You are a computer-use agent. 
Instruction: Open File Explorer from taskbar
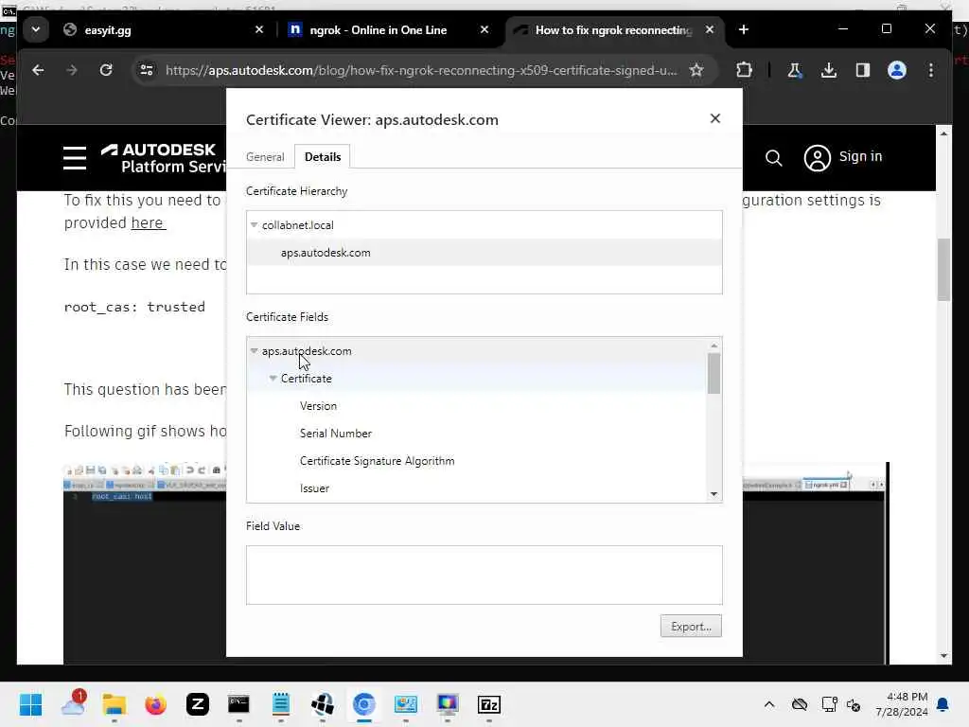115,704
